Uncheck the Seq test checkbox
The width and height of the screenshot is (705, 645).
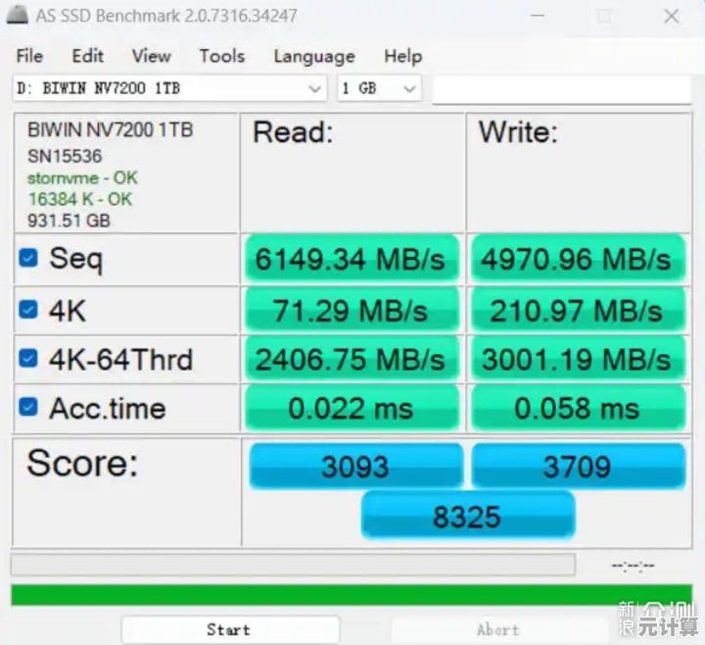point(28,258)
